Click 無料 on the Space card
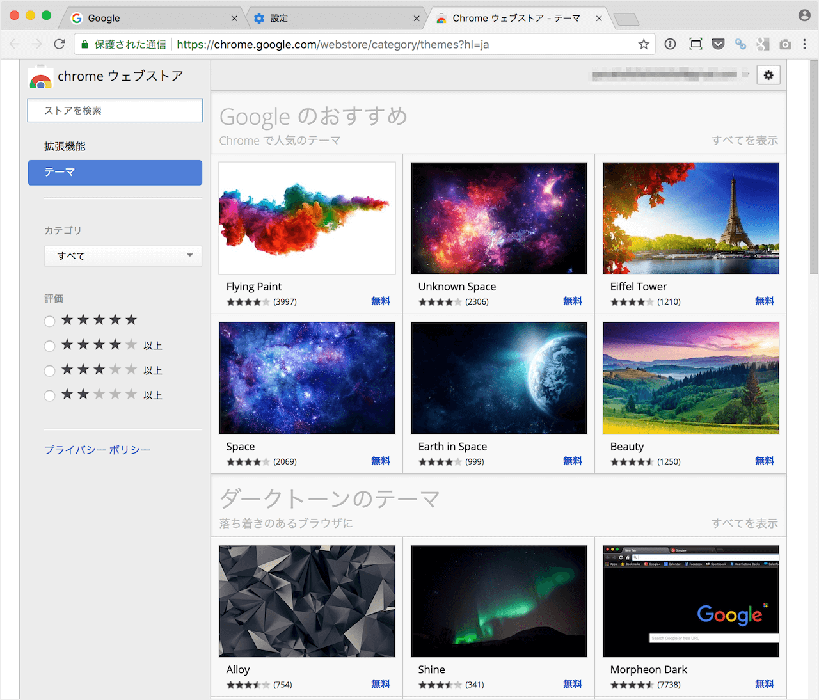Viewport: 819px width, 700px height. point(381,461)
